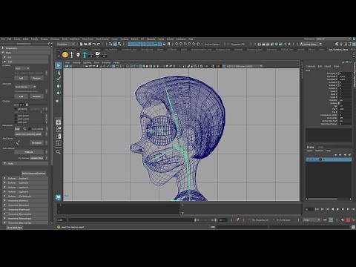
Task: Click the blue Maya icon below the toolbox
Action: click(58, 197)
